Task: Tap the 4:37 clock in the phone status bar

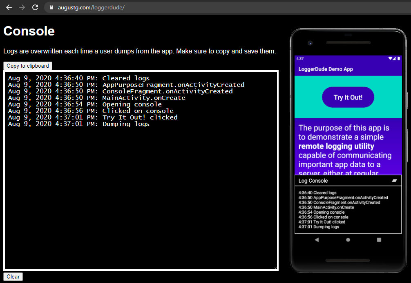Action: [x=300, y=58]
